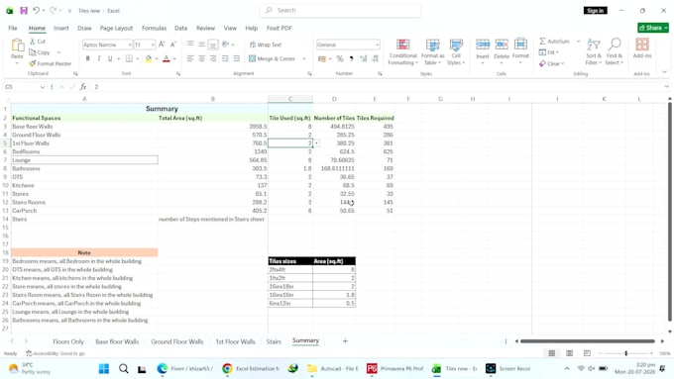The image size is (674, 379).
Task: Open the Foxit PDF tab
Action: click(x=279, y=28)
